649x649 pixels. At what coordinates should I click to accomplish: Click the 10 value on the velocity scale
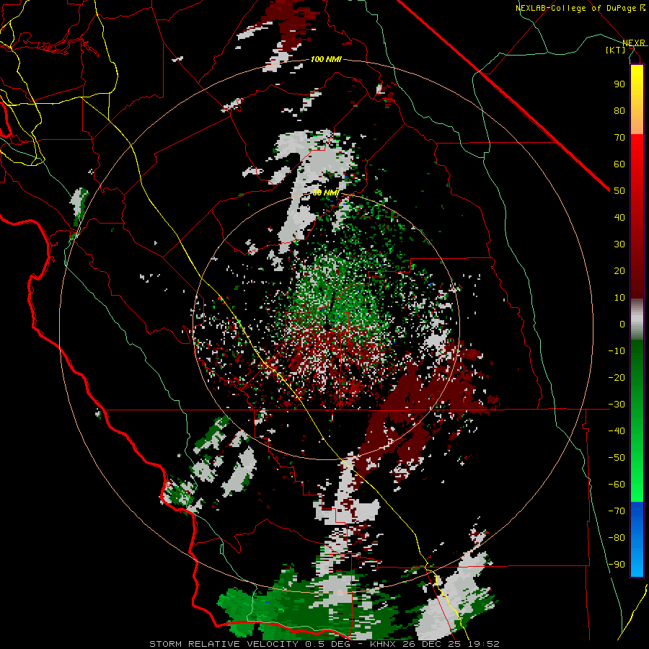[619, 298]
